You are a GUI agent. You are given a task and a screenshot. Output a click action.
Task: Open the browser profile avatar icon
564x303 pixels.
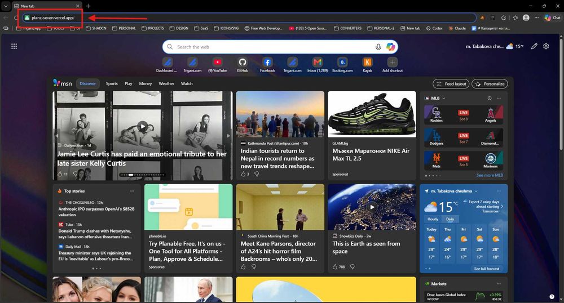click(x=526, y=17)
